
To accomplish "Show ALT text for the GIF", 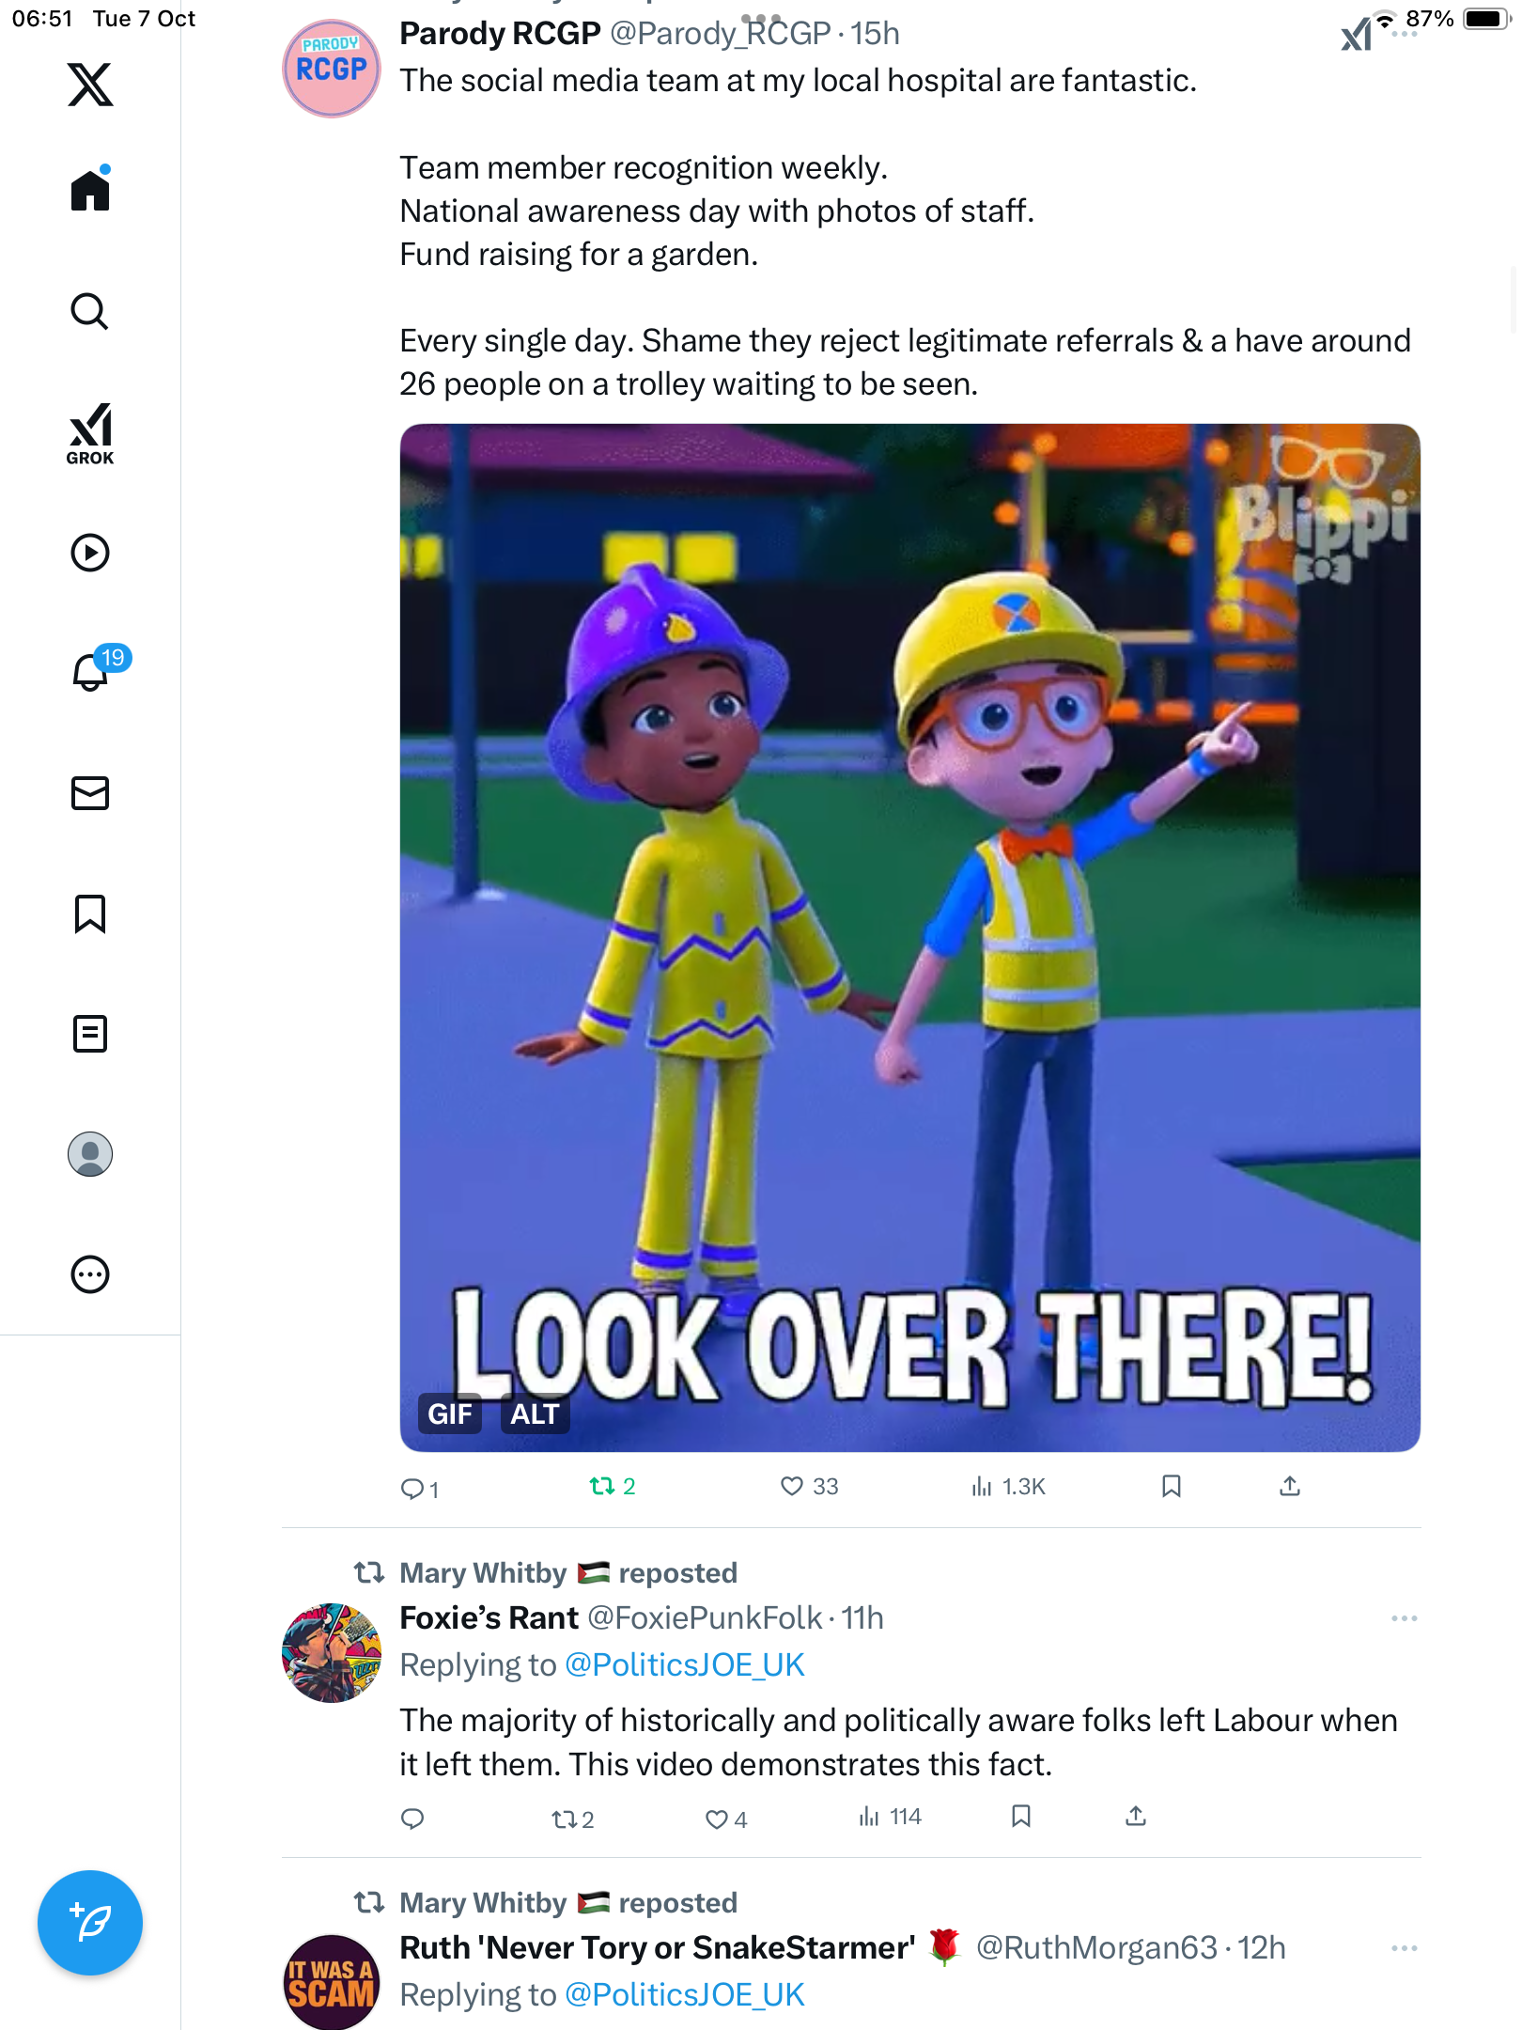I will click(535, 1413).
